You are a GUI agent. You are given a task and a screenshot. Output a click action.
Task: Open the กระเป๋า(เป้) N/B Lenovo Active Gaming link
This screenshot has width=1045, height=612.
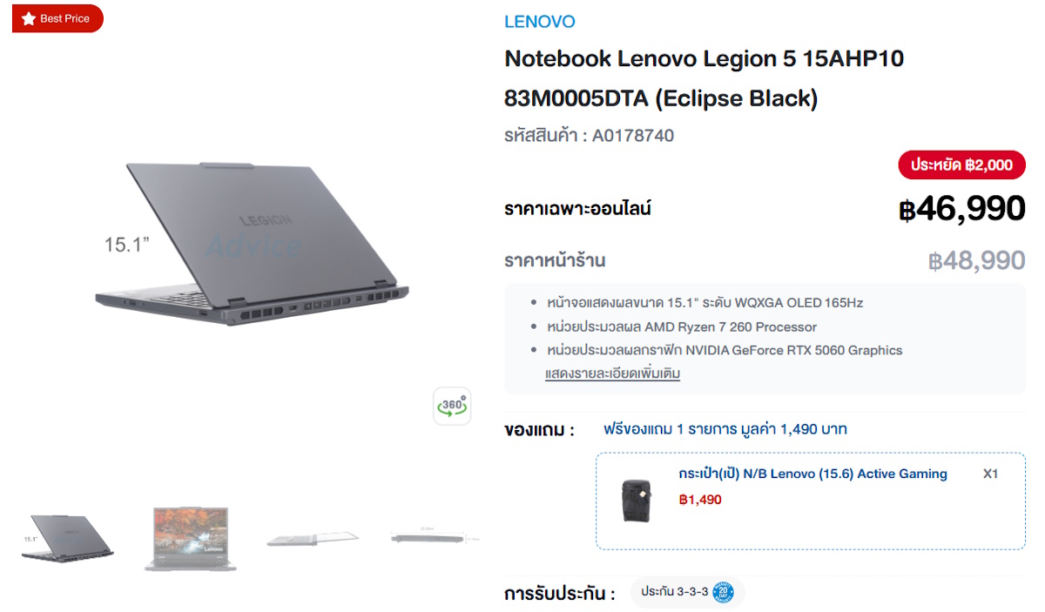[x=812, y=474]
